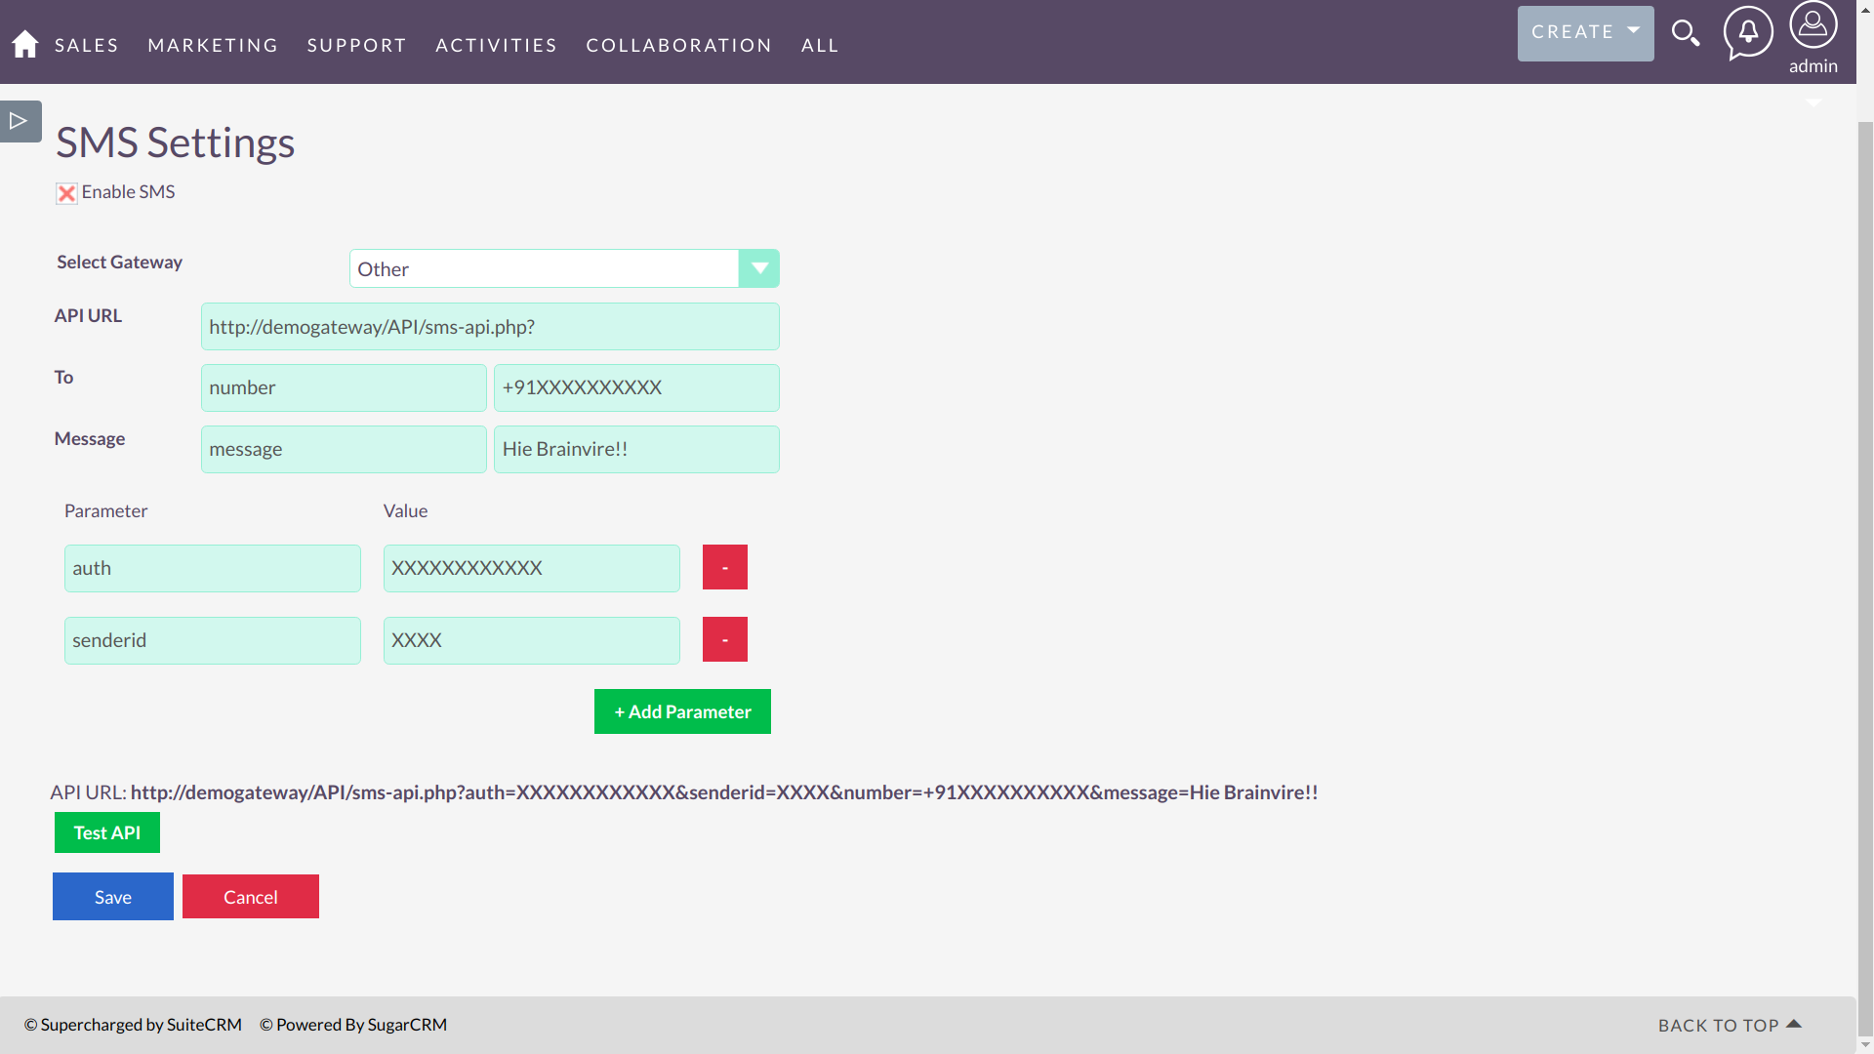
Task: Click the Test API button
Action: [x=106, y=832]
